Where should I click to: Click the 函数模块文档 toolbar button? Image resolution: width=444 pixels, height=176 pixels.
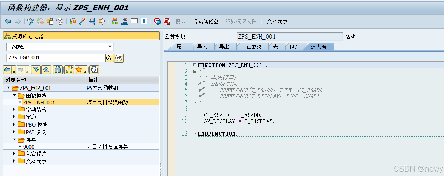pos(241,21)
